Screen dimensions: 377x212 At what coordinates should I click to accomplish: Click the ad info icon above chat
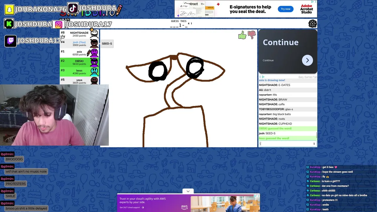[263, 77]
